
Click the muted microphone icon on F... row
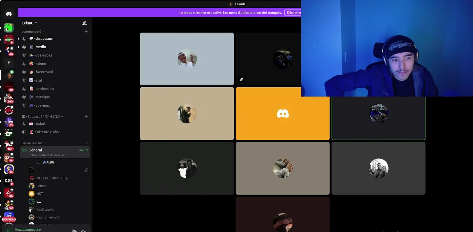(86, 170)
